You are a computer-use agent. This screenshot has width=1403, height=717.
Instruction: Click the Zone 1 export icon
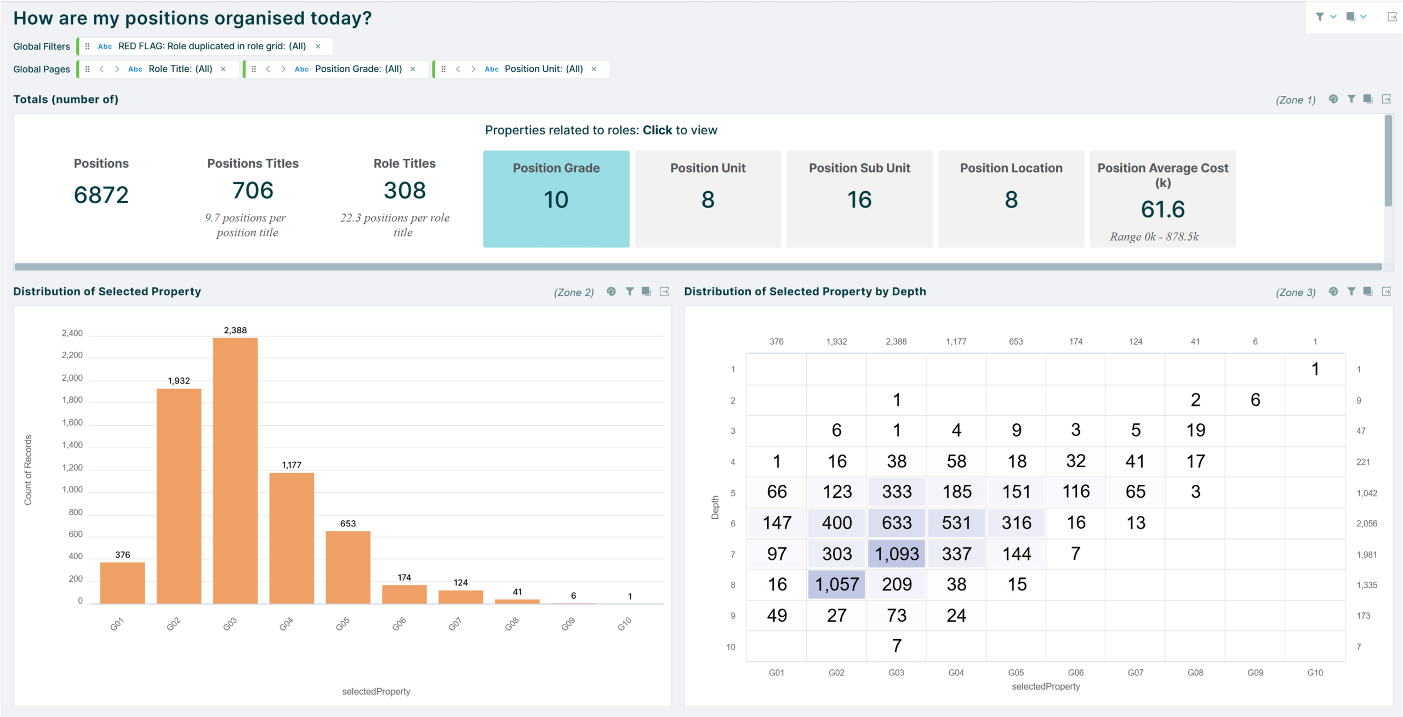click(1387, 99)
